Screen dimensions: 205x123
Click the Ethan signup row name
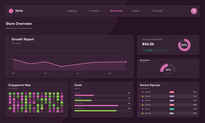[x=148, y=113]
